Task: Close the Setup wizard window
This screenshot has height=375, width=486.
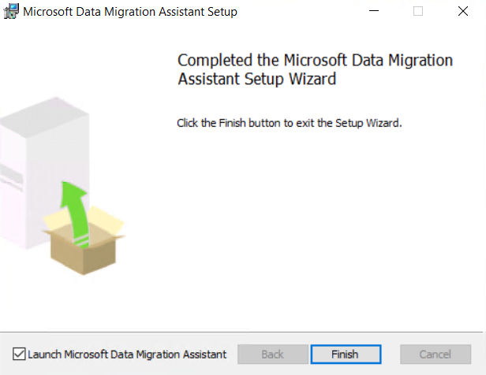Action: 463,12
